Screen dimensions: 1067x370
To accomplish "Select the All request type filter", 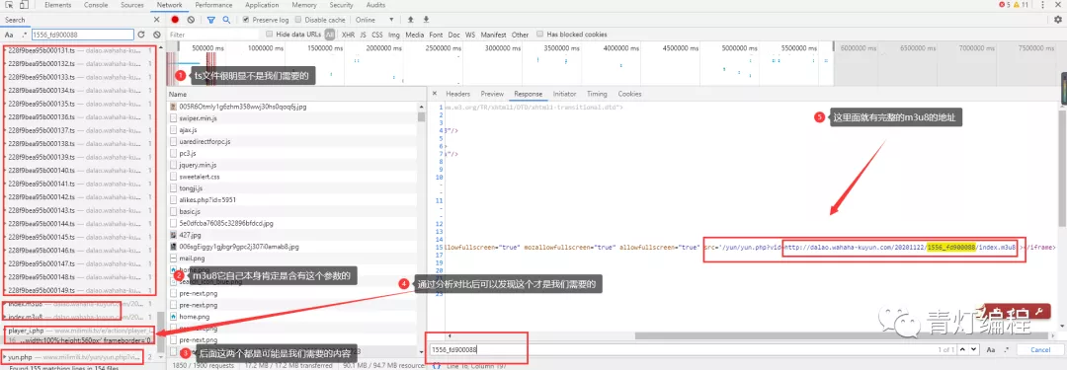I will [330, 34].
